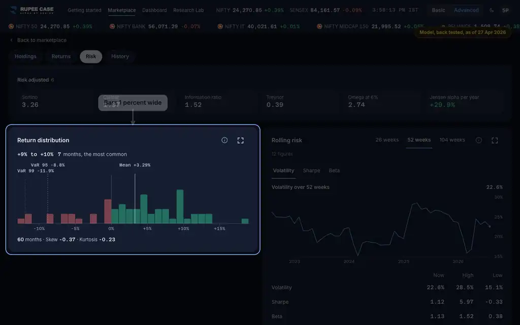Click the NIFTY IT ticker icon

click(x=220, y=26)
